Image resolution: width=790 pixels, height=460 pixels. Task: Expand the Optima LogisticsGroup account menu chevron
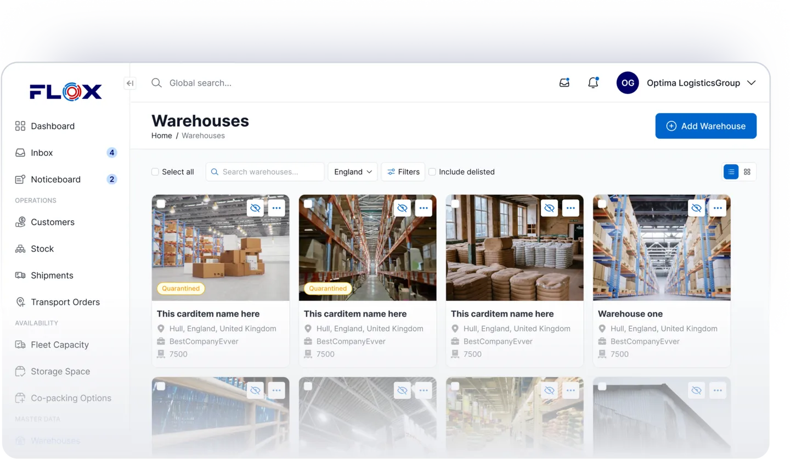(x=752, y=83)
